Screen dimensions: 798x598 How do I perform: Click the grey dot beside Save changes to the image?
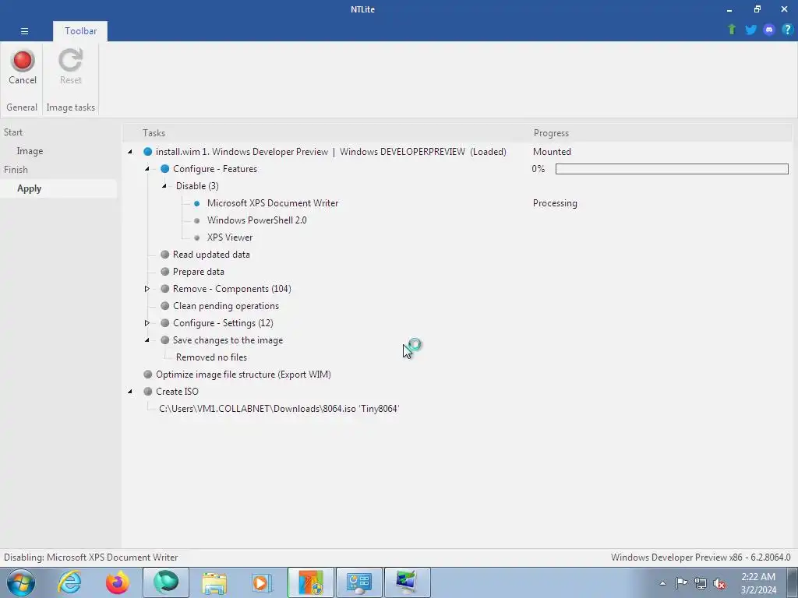coord(165,340)
